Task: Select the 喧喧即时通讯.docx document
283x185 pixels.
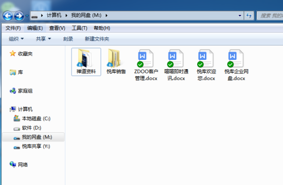Action: 176,65
